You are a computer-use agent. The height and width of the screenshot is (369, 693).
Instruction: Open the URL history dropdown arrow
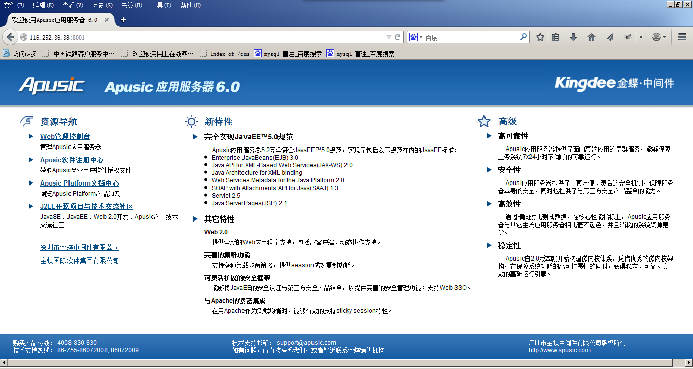[389, 37]
